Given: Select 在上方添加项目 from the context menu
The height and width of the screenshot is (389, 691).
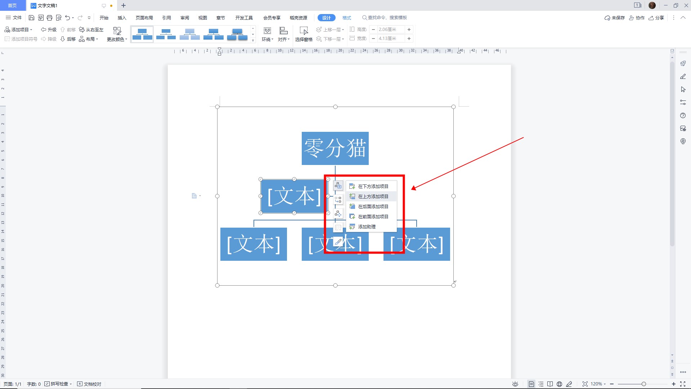Looking at the screenshot, I should click(x=373, y=196).
